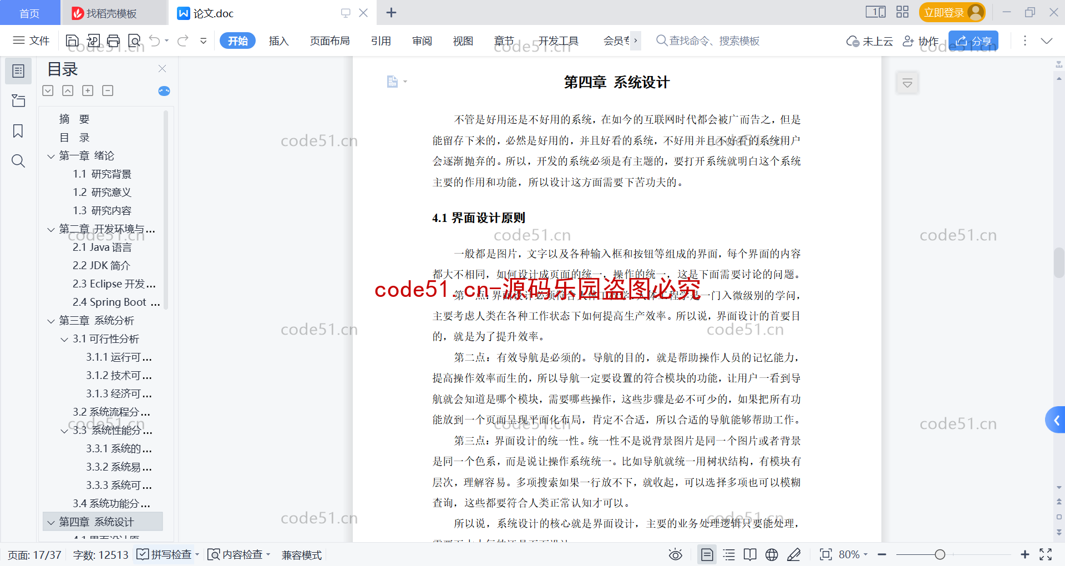
Task: Click the 分享 share button
Action: point(973,41)
